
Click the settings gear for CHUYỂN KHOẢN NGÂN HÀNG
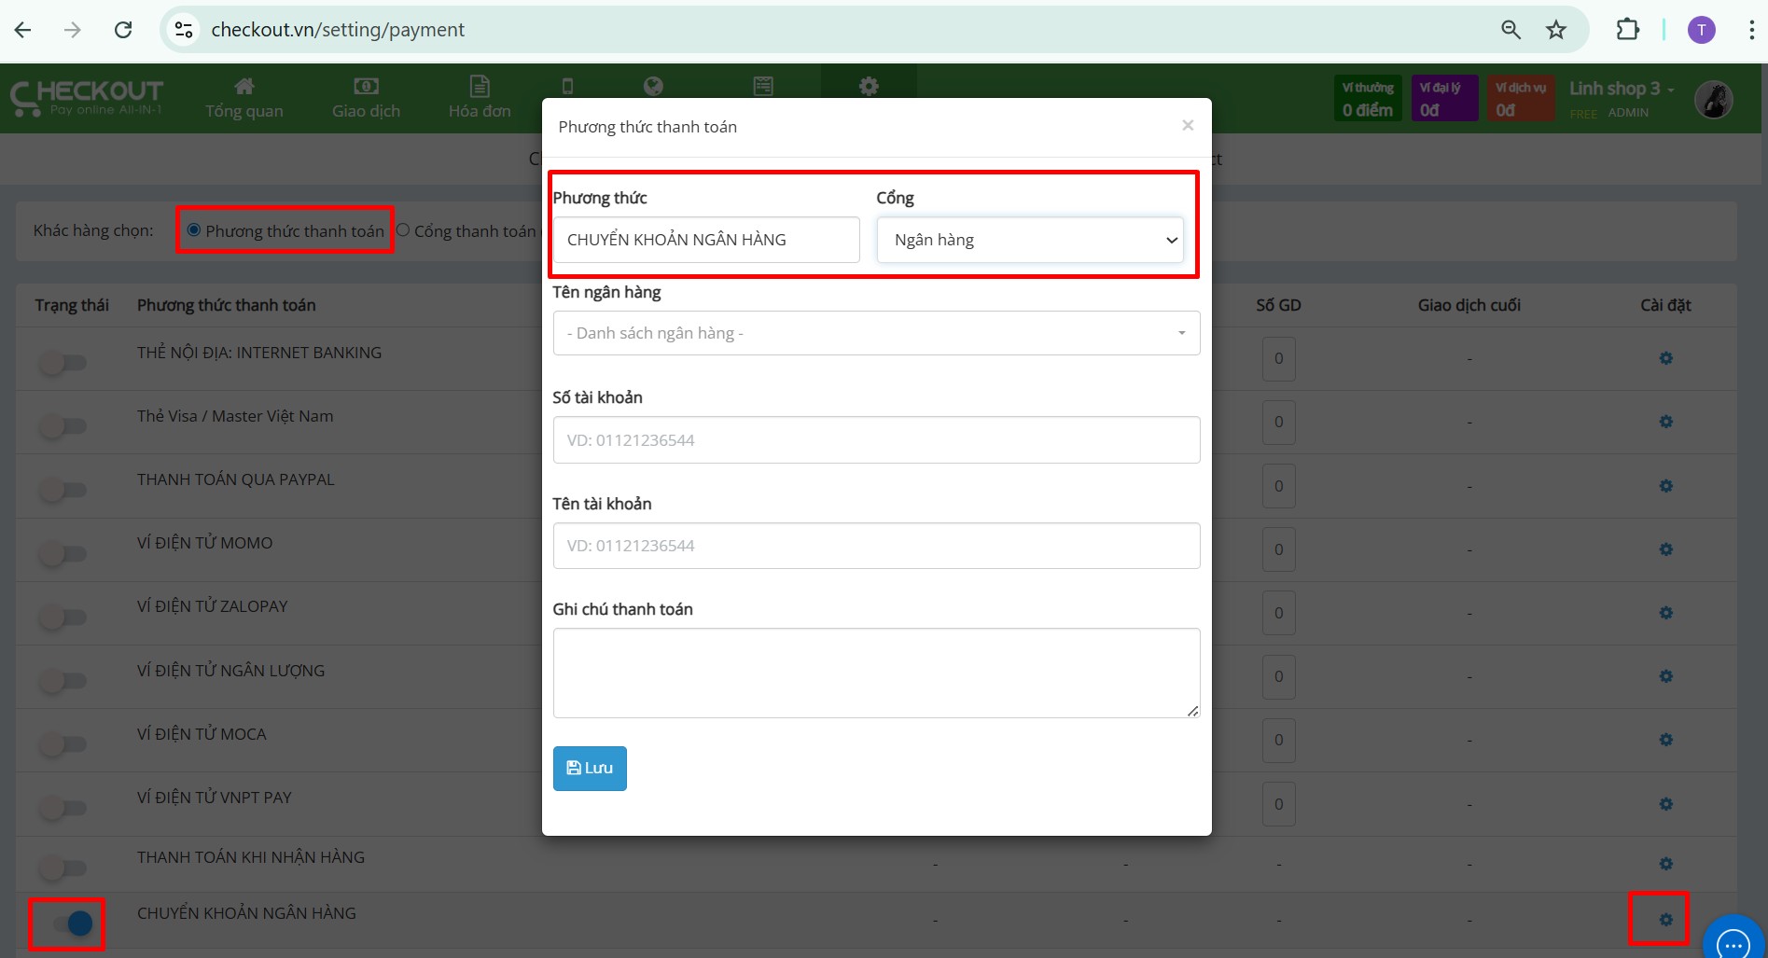tap(1665, 920)
